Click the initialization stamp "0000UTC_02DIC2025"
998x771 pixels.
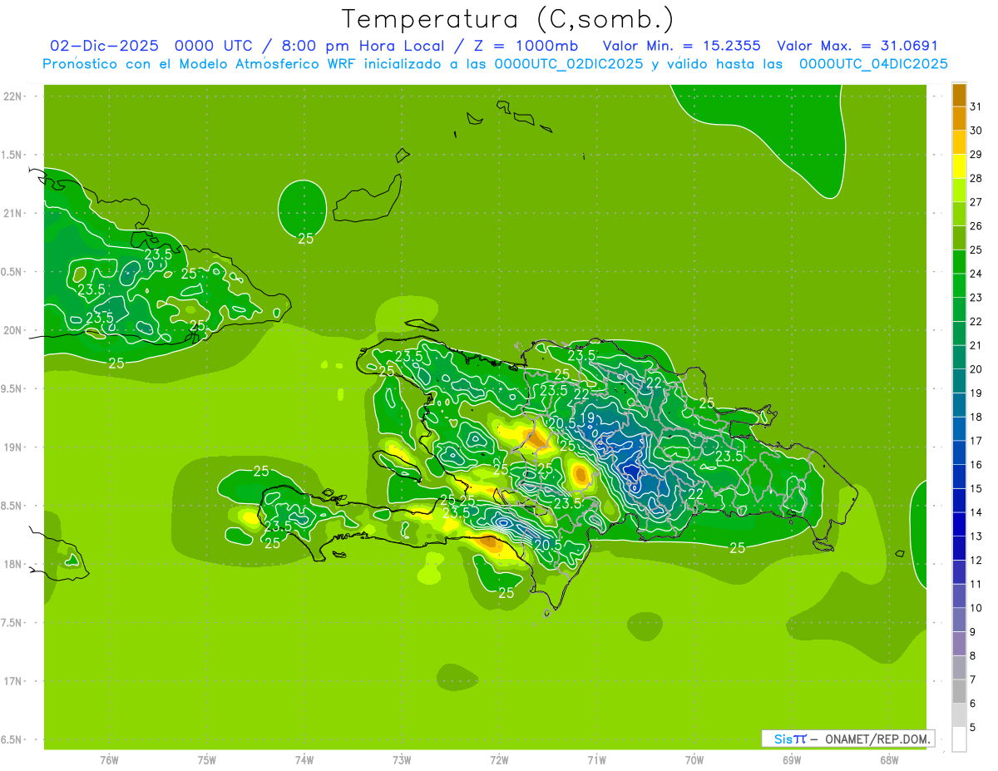click(568, 64)
